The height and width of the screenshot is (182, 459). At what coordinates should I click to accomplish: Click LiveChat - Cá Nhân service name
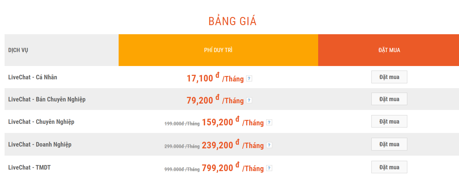[33, 77]
